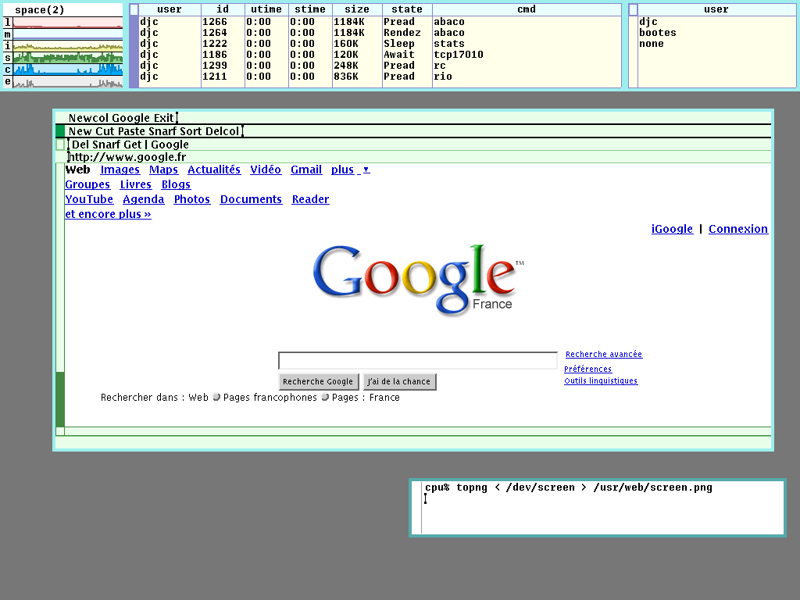Screen dimensions: 800x600
Task: Click the blue graph labeled c in stats
Action: tap(68, 70)
